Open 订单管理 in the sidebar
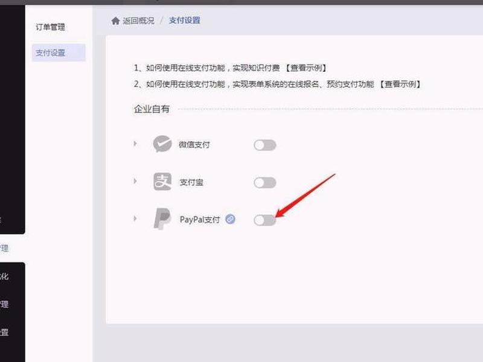Screen dimensions: 483x362 (x=50, y=27)
